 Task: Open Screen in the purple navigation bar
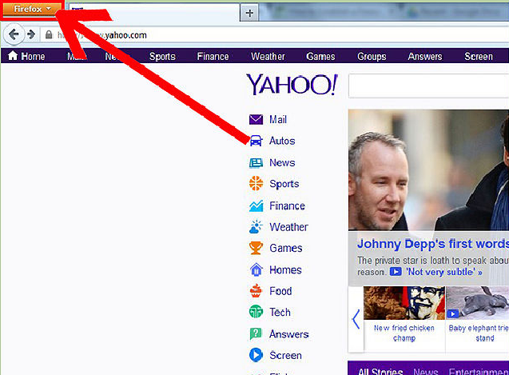coord(479,57)
